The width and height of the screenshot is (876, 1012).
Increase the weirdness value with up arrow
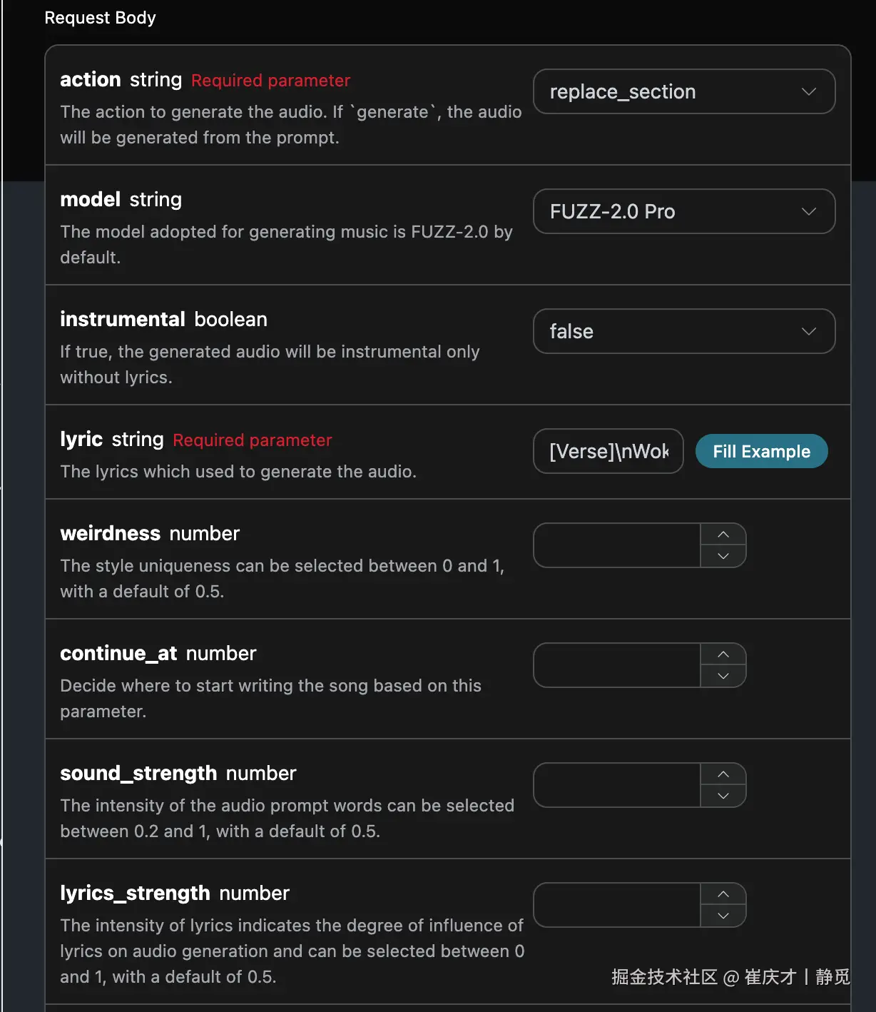point(723,535)
